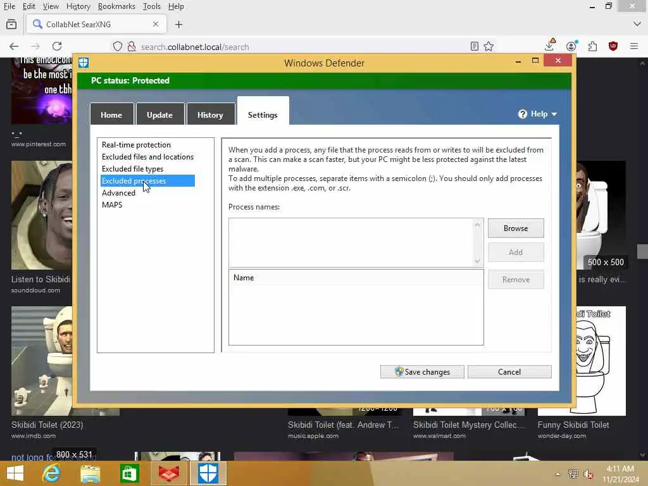Open the soundcloud Skibidi result image
The height and width of the screenshot is (486, 648).
tap(41, 215)
